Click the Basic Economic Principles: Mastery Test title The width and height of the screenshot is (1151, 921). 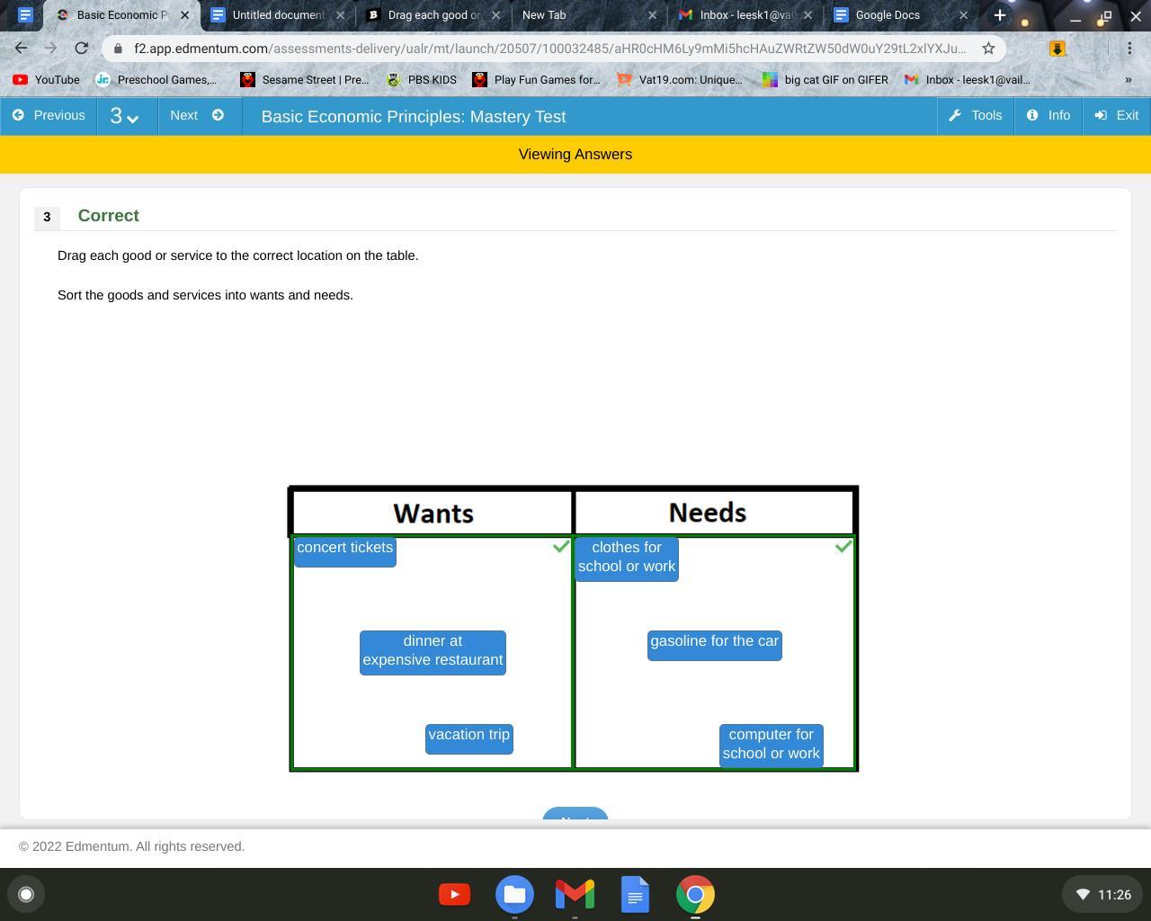(414, 117)
